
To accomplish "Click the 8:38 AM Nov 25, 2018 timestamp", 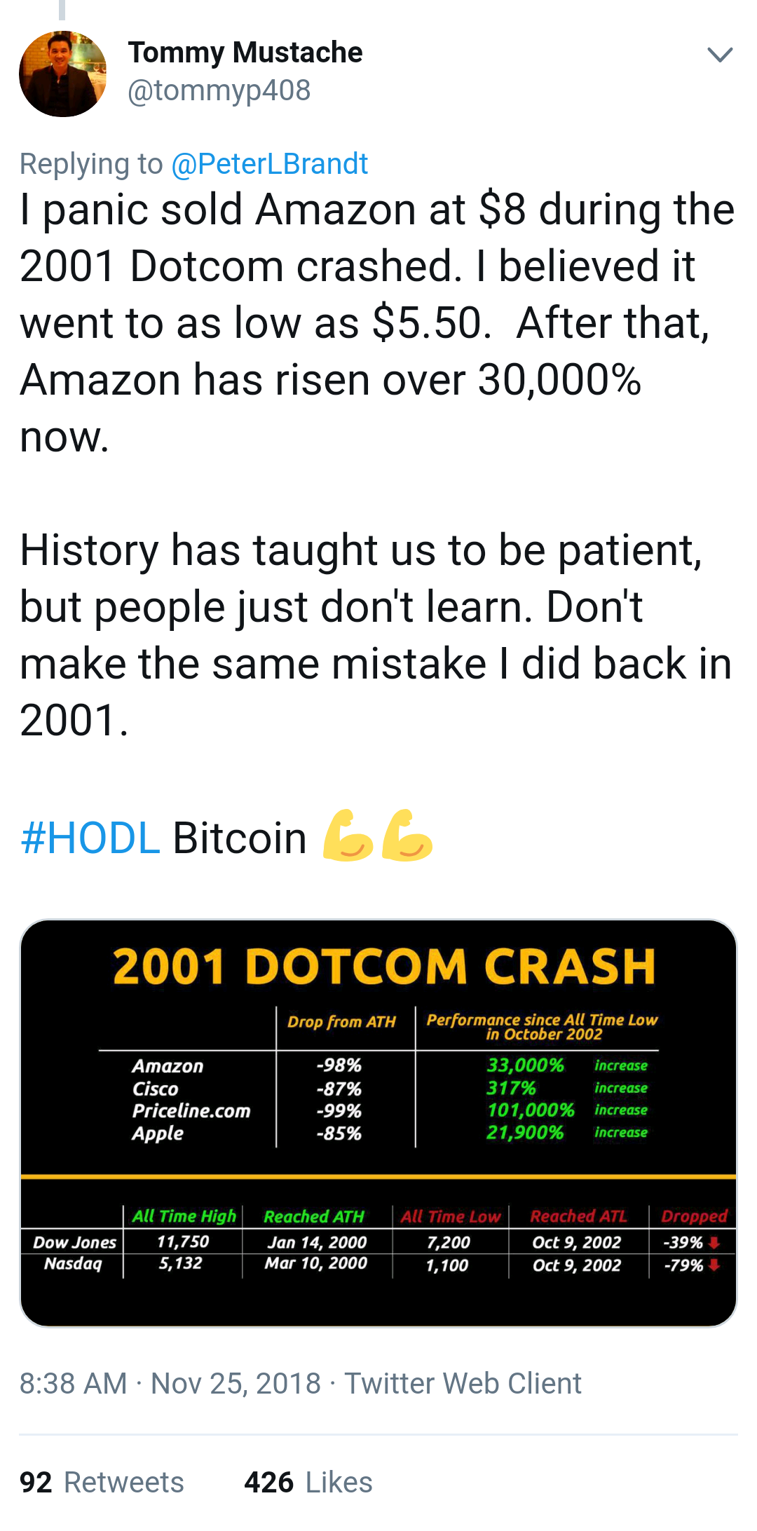I will tap(170, 1384).
